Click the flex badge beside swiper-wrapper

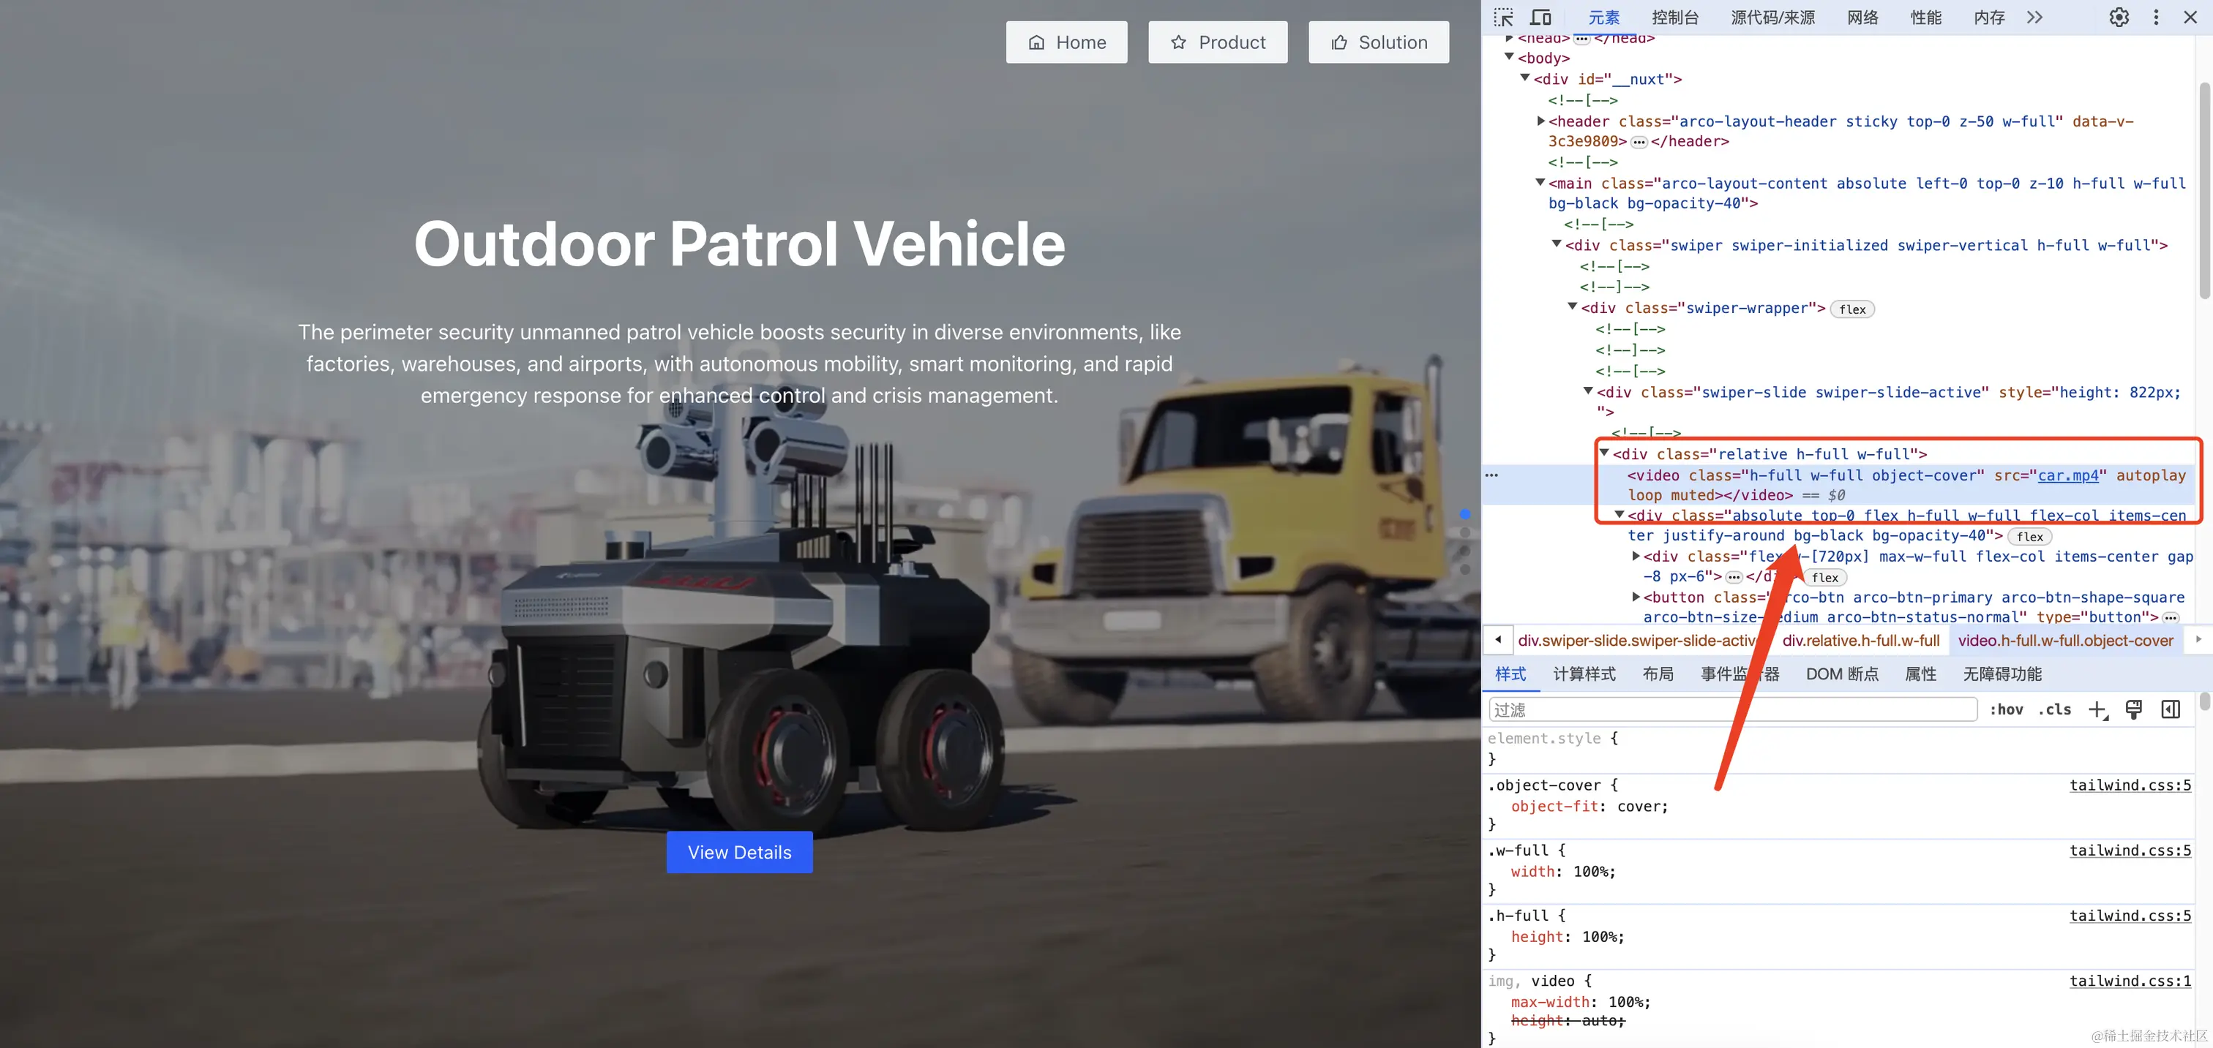click(1852, 310)
